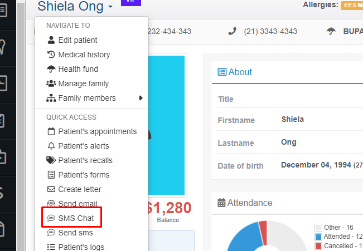Open Send email option
Image resolution: width=363 pixels, height=251 pixels.
[x=72, y=204]
